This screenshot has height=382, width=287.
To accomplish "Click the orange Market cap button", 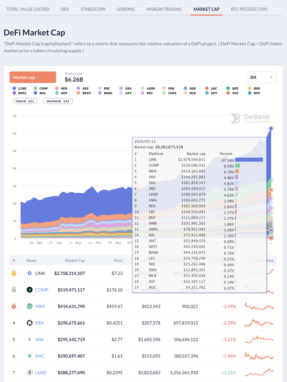I will (x=33, y=77).
